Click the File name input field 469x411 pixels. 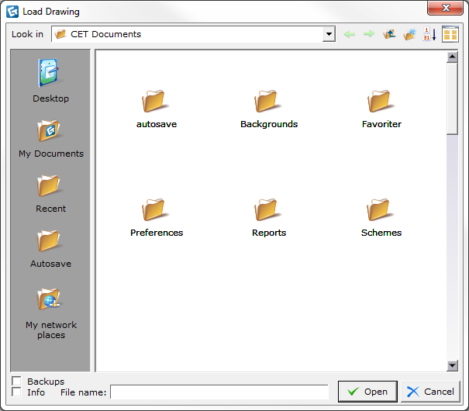[219, 392]
